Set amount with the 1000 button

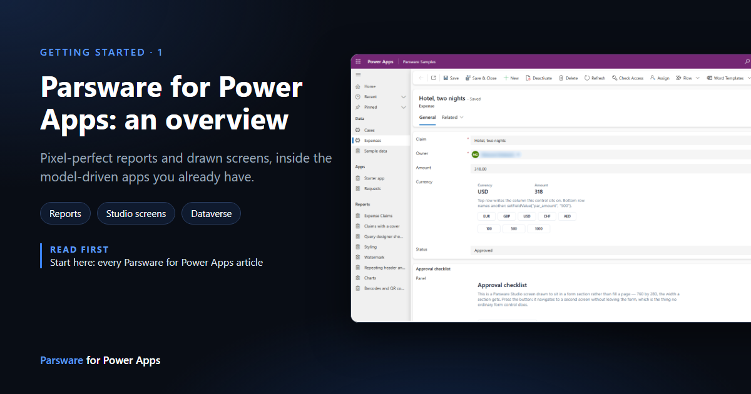click(x=539, y=229)
